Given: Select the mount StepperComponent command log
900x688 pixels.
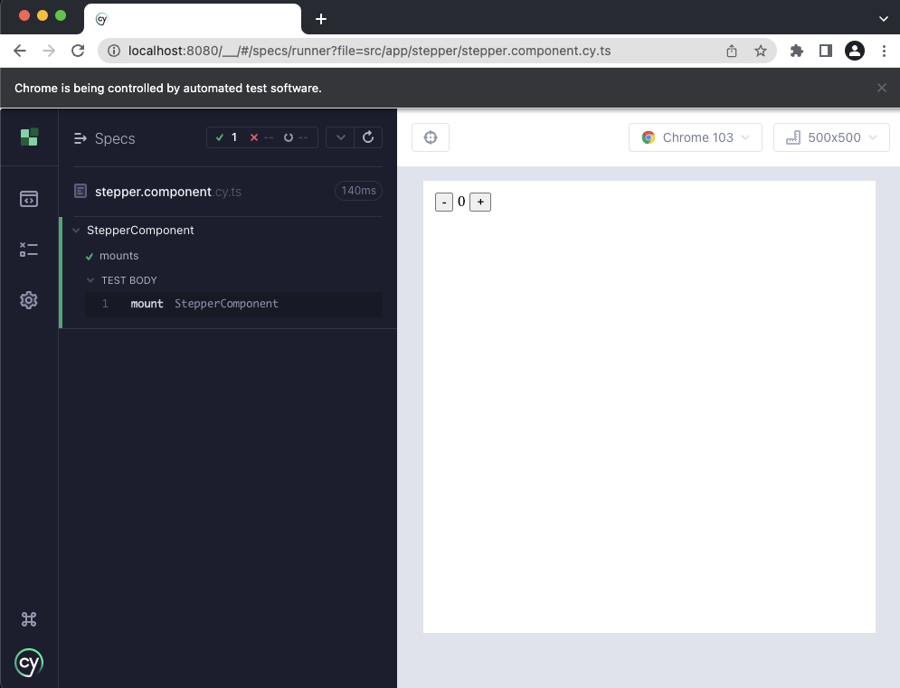Looking at the screenshot, I should 233,304.
